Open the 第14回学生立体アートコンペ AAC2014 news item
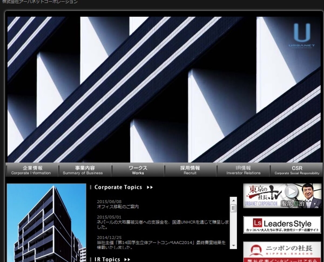The height and width of the screenshot is (262, 324). [x=161, y=245]
